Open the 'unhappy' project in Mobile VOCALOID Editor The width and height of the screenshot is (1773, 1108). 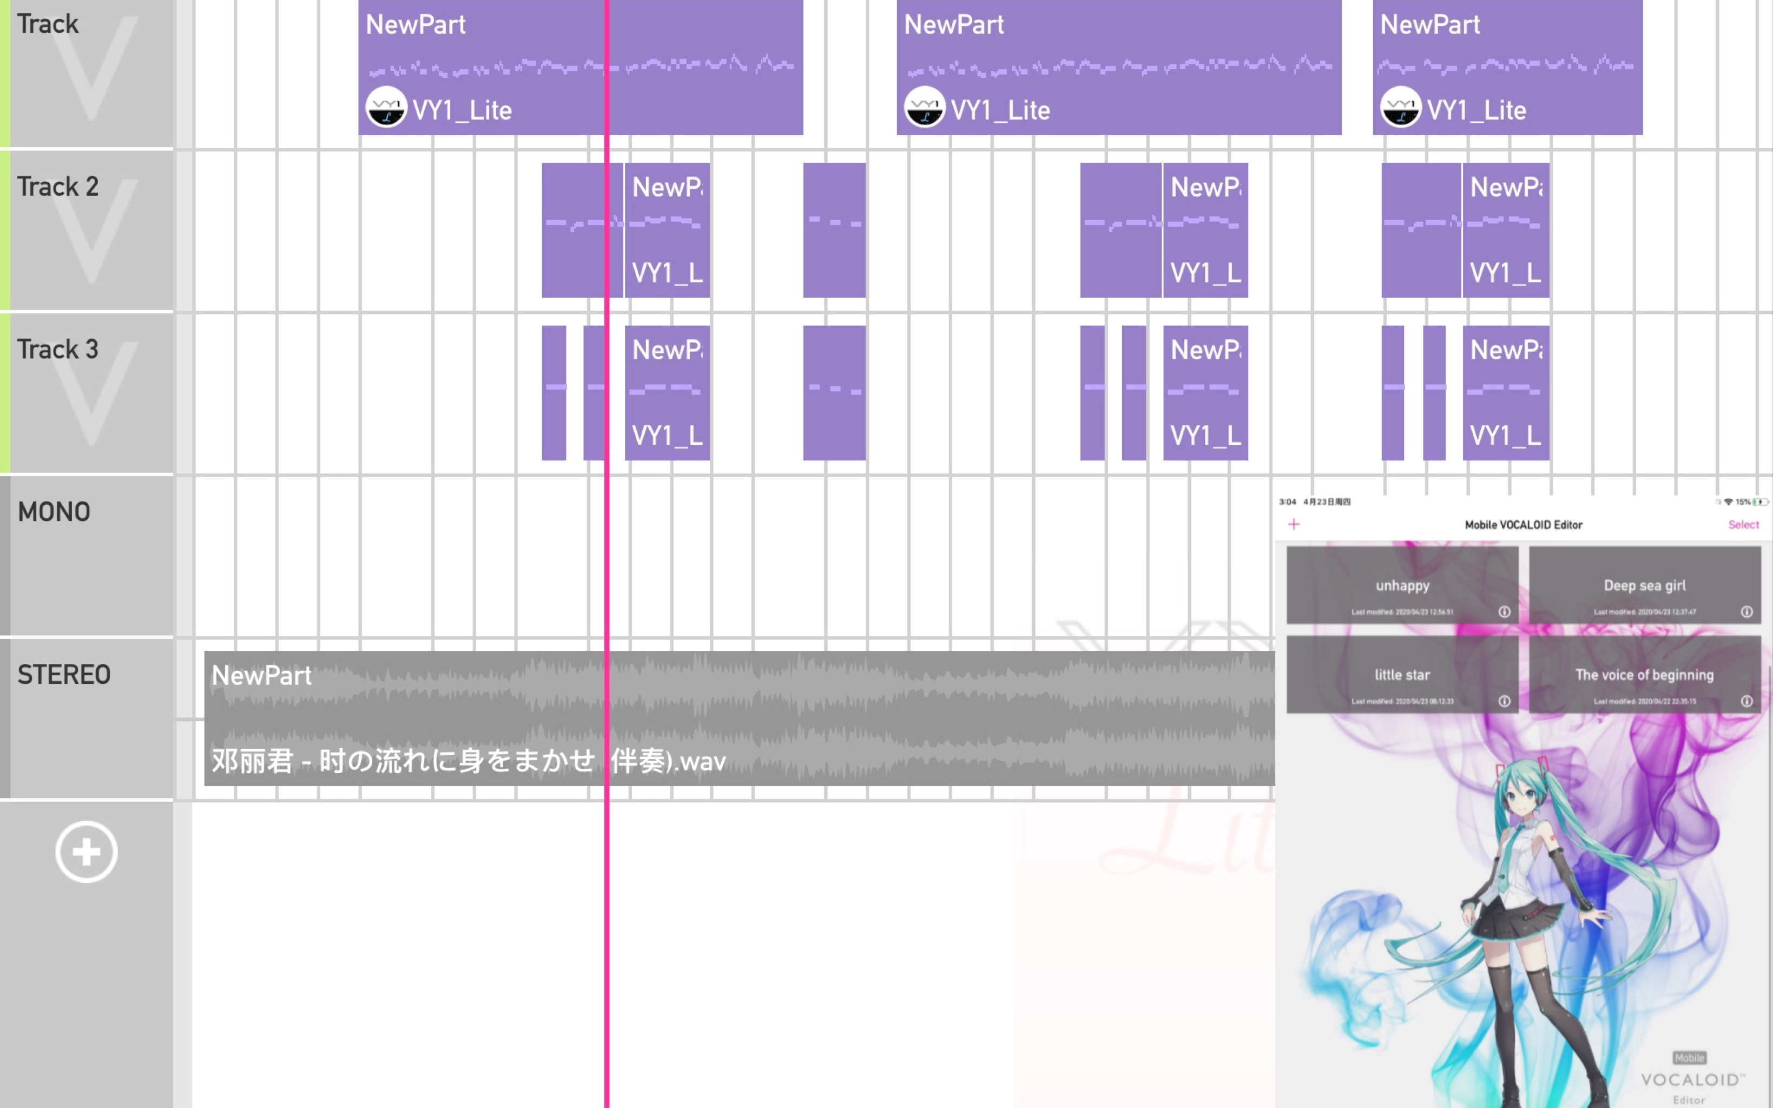coord(1401,585)
